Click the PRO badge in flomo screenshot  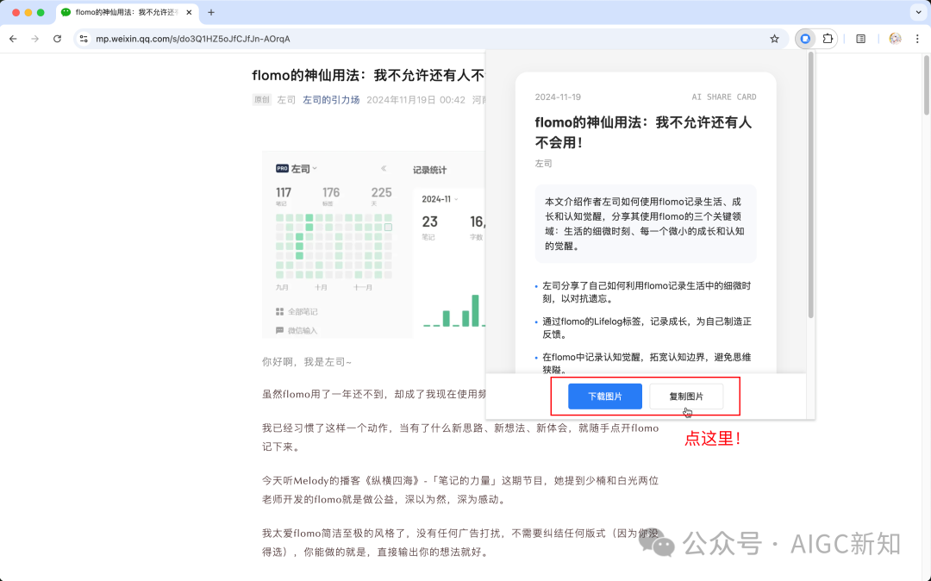pos(282,169)
